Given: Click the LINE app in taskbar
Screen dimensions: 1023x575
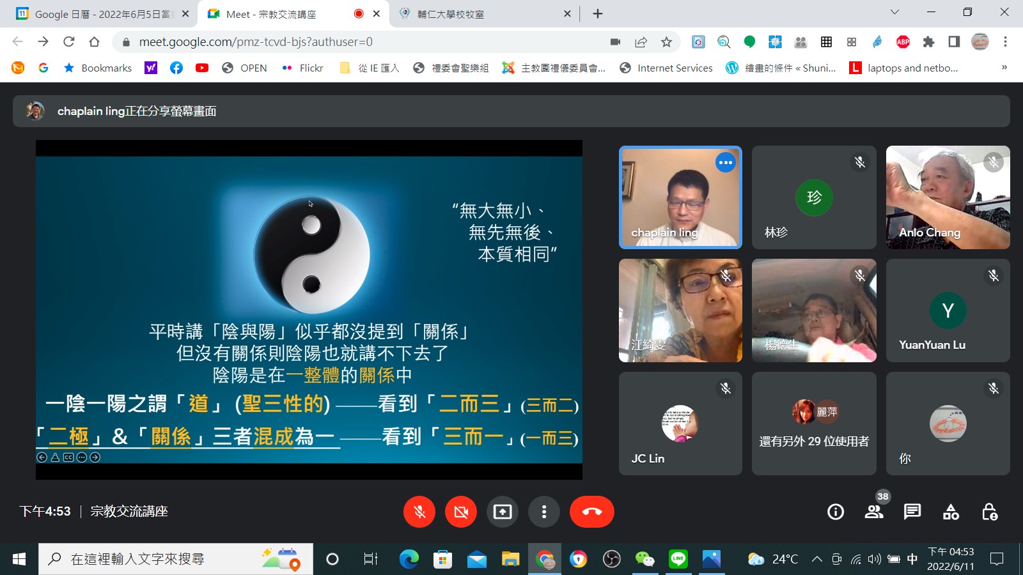Looking at the screenshot, I should (x=678, y=559).
